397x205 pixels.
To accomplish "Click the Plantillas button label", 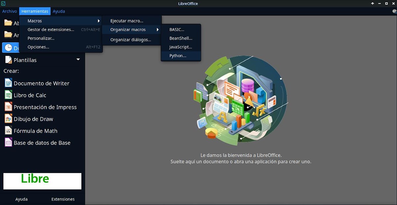I will [x=25, y=60].
